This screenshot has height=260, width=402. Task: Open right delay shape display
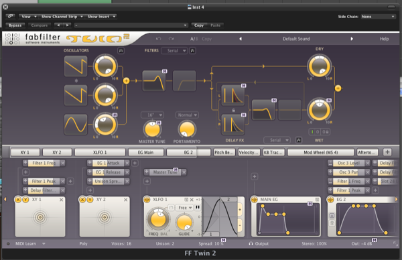tap(232, 125)
